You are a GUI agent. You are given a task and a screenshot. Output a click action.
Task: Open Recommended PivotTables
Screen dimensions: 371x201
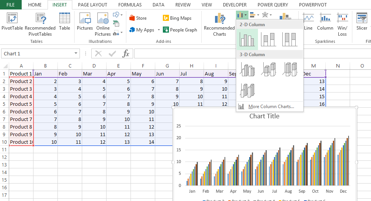pyautogui.click(x=40, y=25)
